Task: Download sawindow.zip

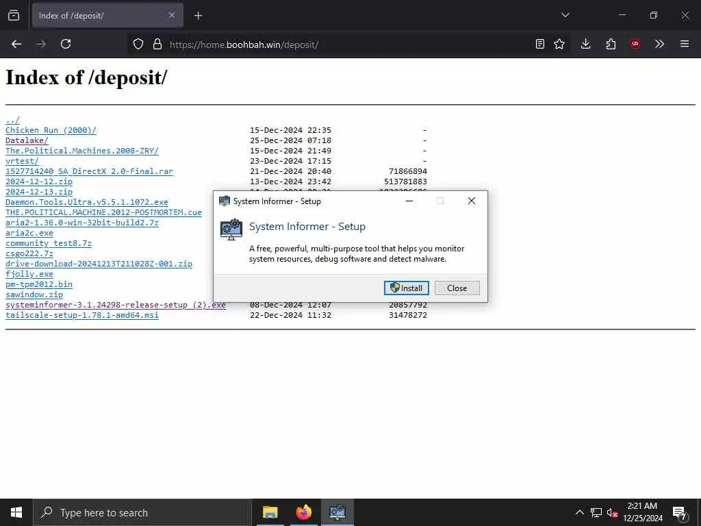Action: [x=34, y=295]
